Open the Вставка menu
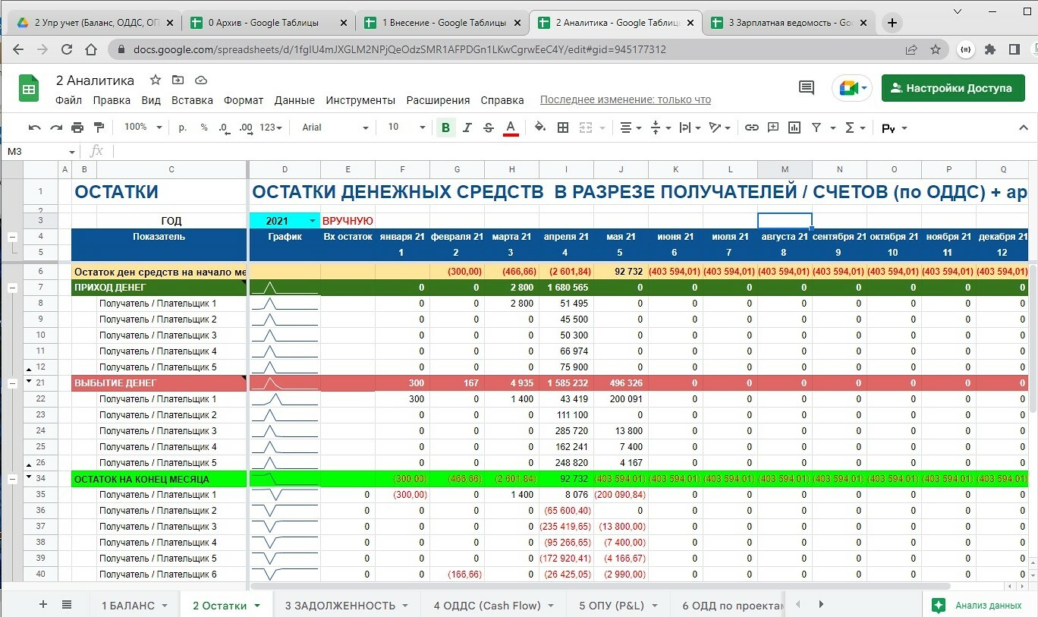The height and width of the screenshot is (617, 1038). [192, 100]
